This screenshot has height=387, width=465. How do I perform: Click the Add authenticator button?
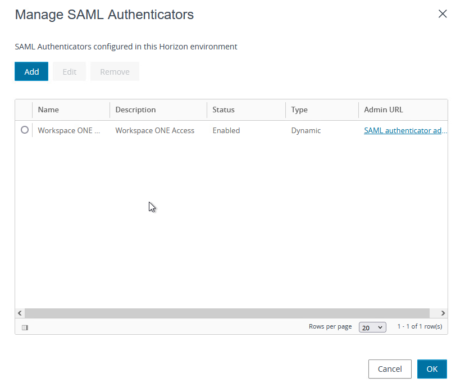(31, 72)
